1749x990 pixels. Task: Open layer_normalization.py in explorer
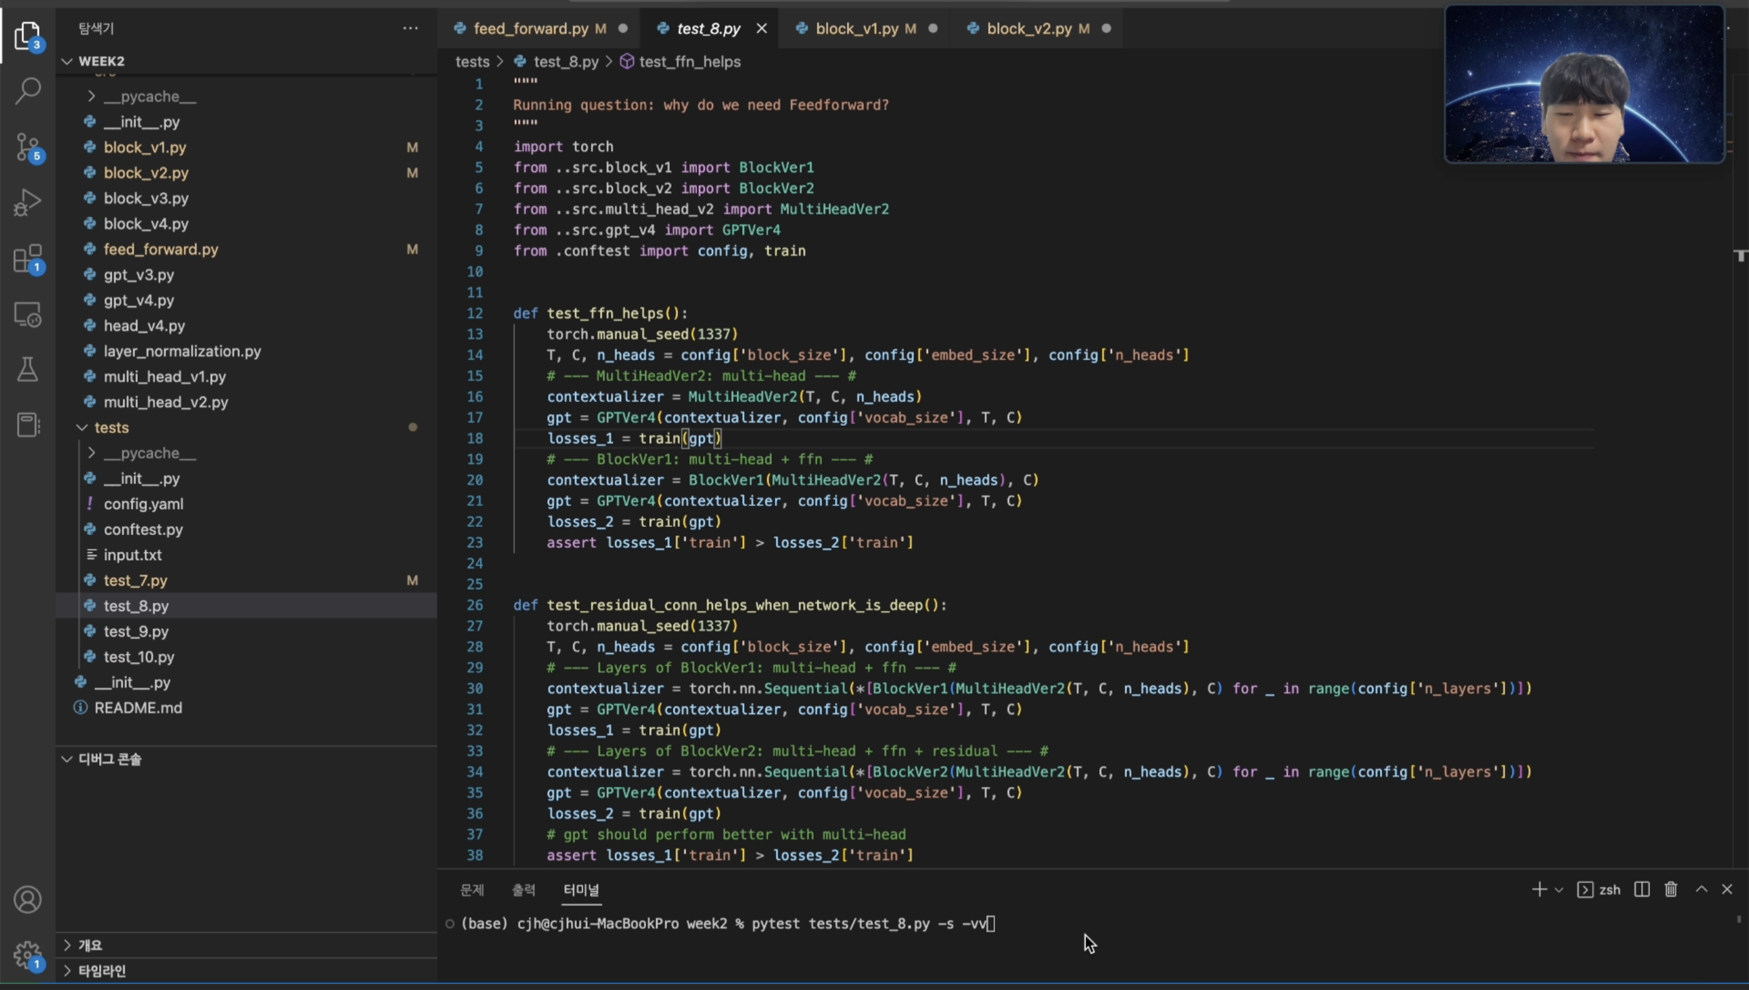[246, 352]
